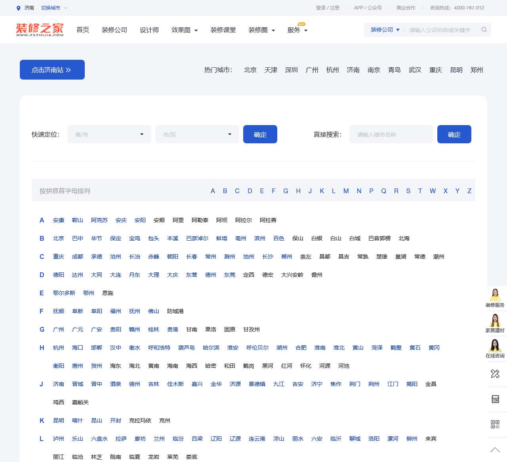Click the 装修之家 site logo
This screenshot has width=507, height=462.
[x=40, y=30]
